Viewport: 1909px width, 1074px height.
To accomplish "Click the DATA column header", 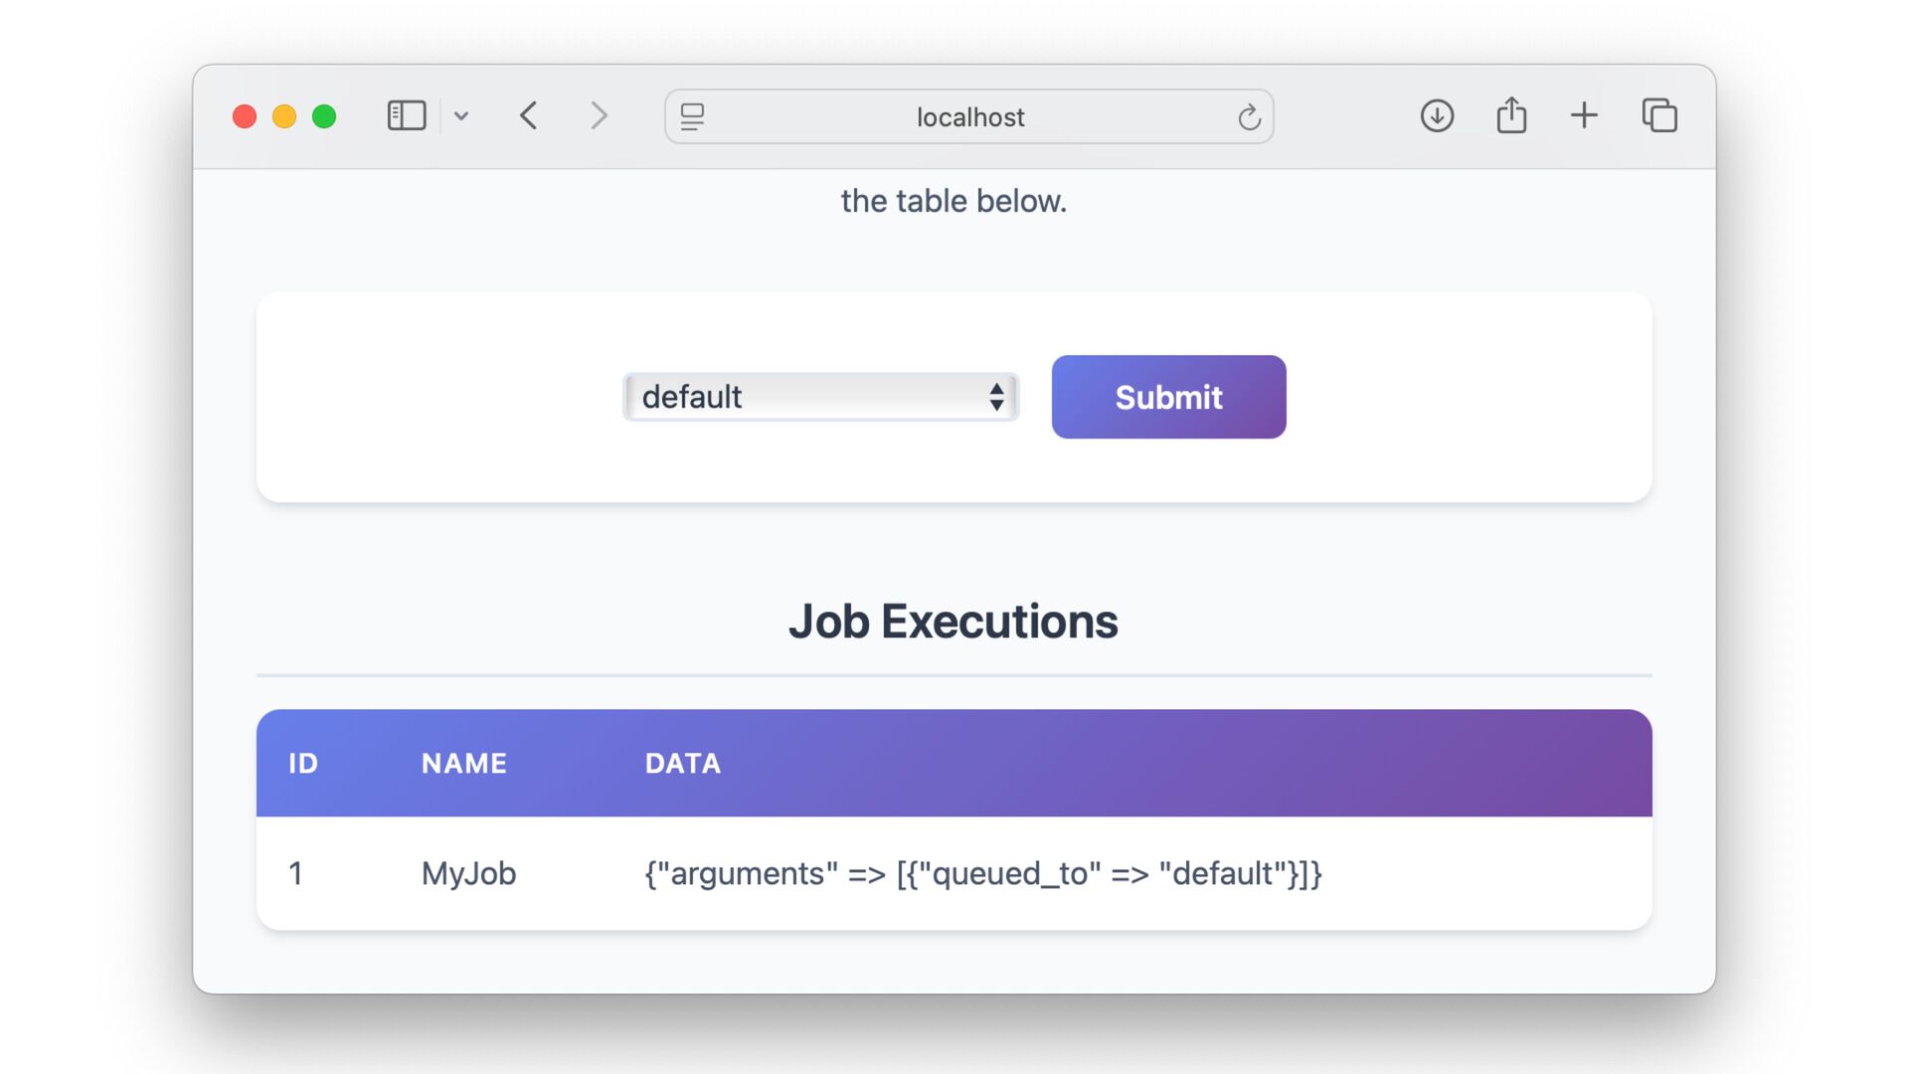I will click(683, 763).
